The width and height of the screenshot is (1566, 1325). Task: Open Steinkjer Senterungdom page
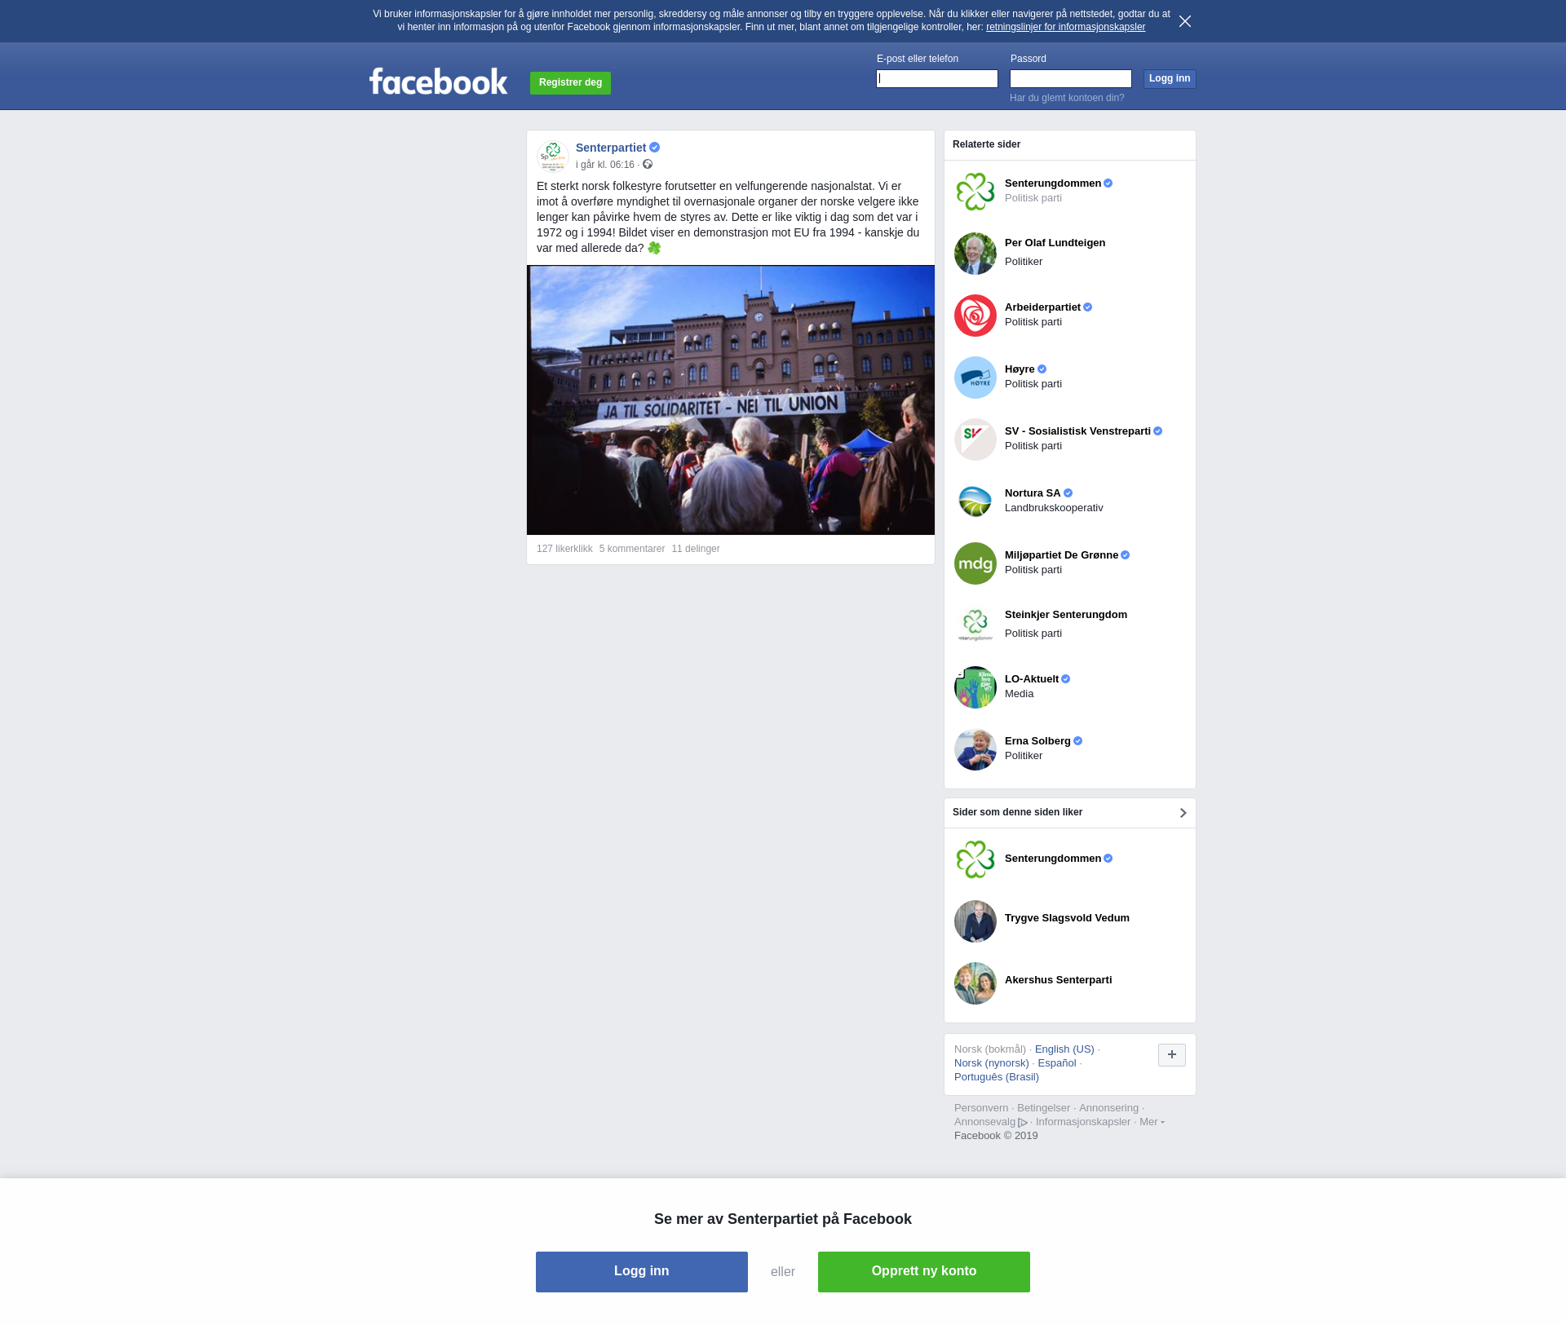click(1066, 615)
